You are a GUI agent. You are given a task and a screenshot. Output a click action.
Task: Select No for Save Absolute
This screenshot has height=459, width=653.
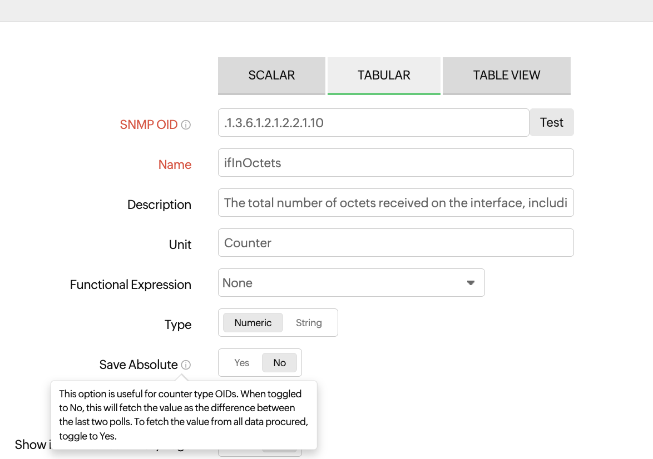pyautogui.click(x=279, y=363)
